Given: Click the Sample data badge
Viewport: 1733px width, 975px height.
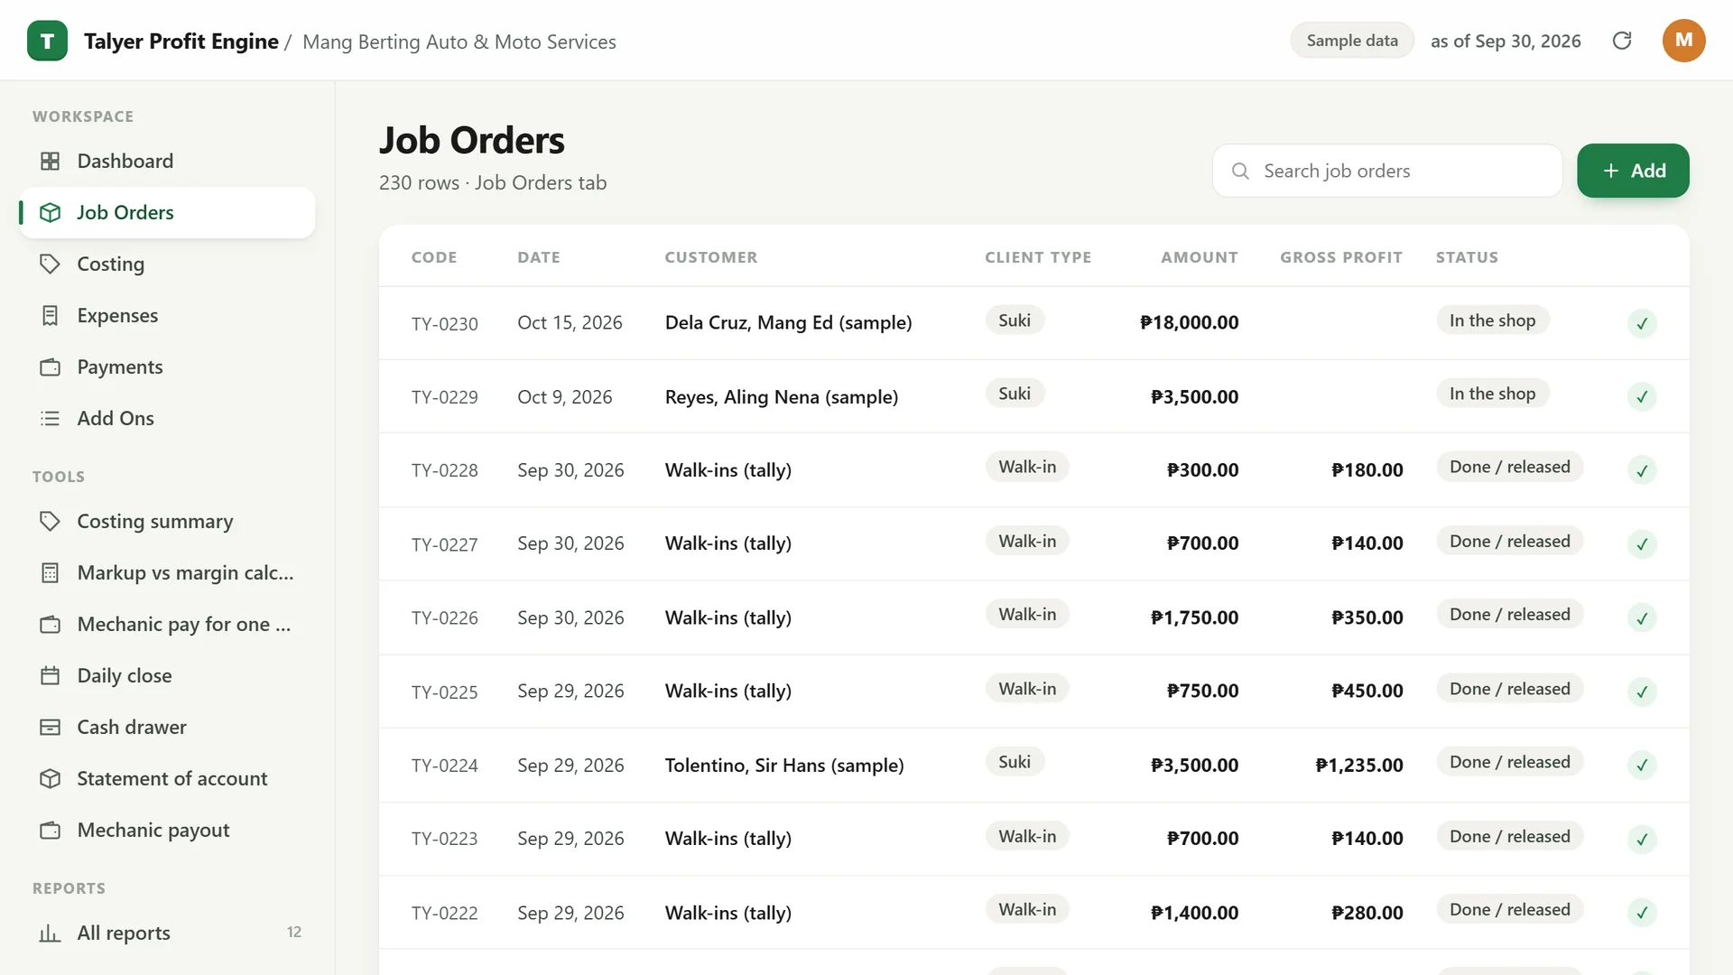Looking at the screenshot, I should click(1352, 41).
